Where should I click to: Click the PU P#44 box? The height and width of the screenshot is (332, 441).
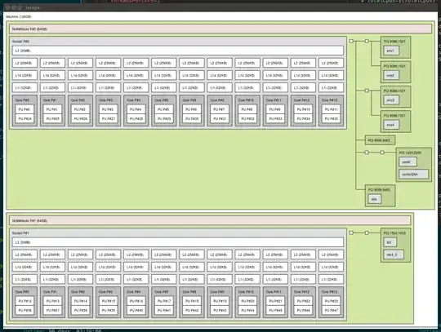(247, 310)
